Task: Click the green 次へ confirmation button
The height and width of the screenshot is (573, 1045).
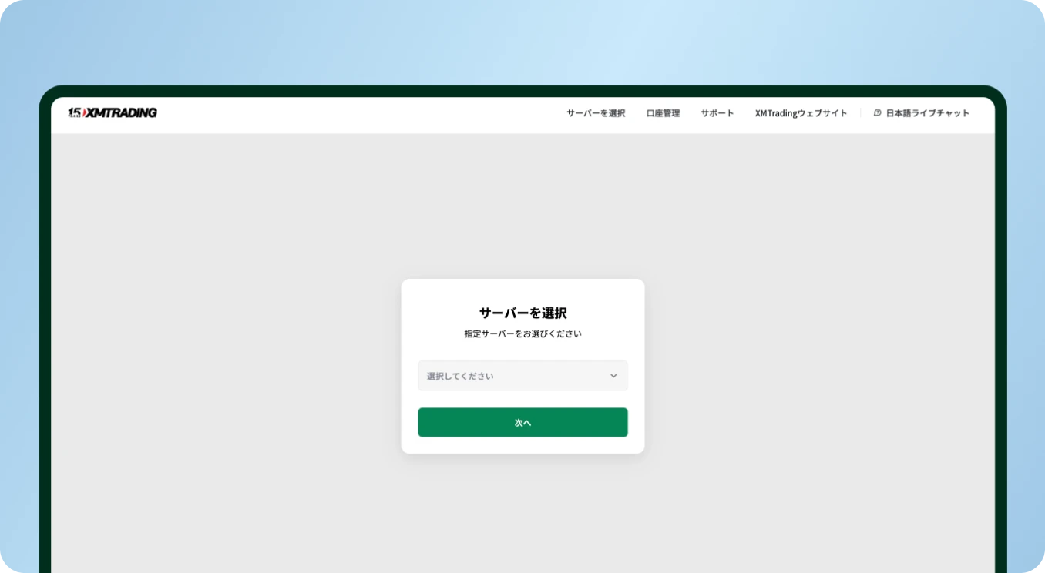Action: (x=522, y=422)
